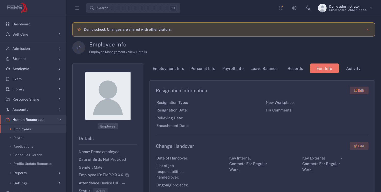Copy the Employee ID
Viewport: 381px width, 192px height.
point(127,175)
